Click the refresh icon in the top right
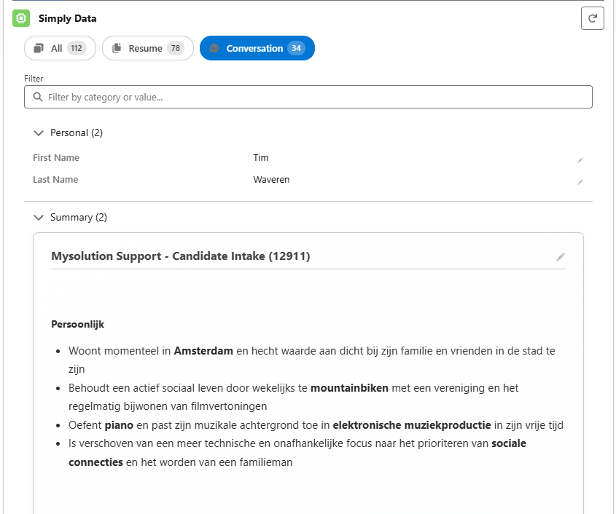616x514 pixels. pyautogui.click(x=592, y=18)
